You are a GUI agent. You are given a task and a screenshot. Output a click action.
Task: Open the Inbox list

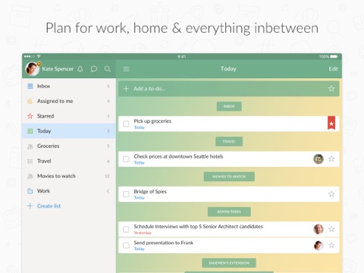click(69, 86)
